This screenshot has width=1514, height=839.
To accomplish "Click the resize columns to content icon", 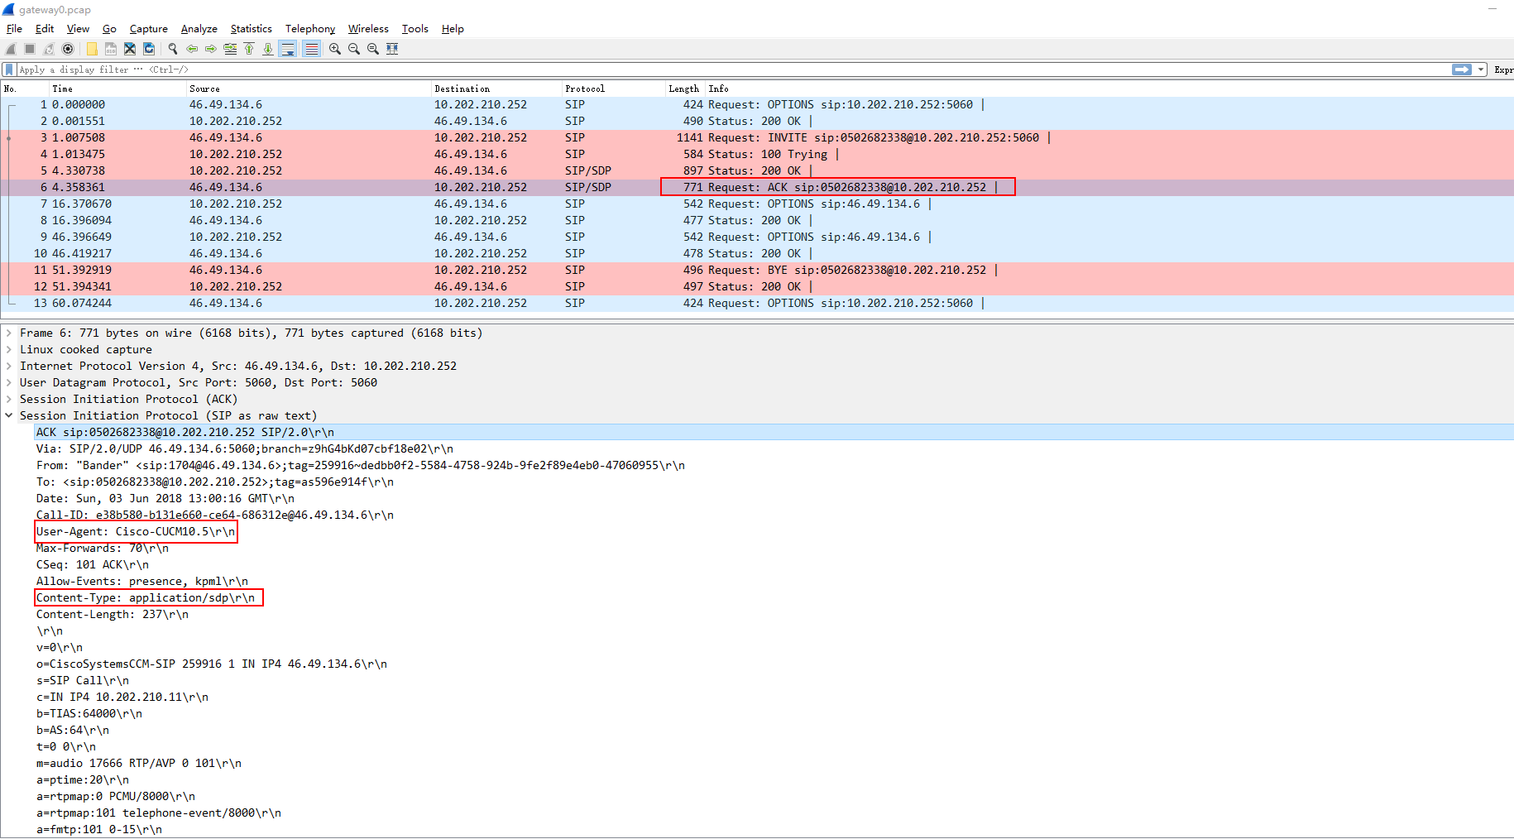I will pos(392,49).
